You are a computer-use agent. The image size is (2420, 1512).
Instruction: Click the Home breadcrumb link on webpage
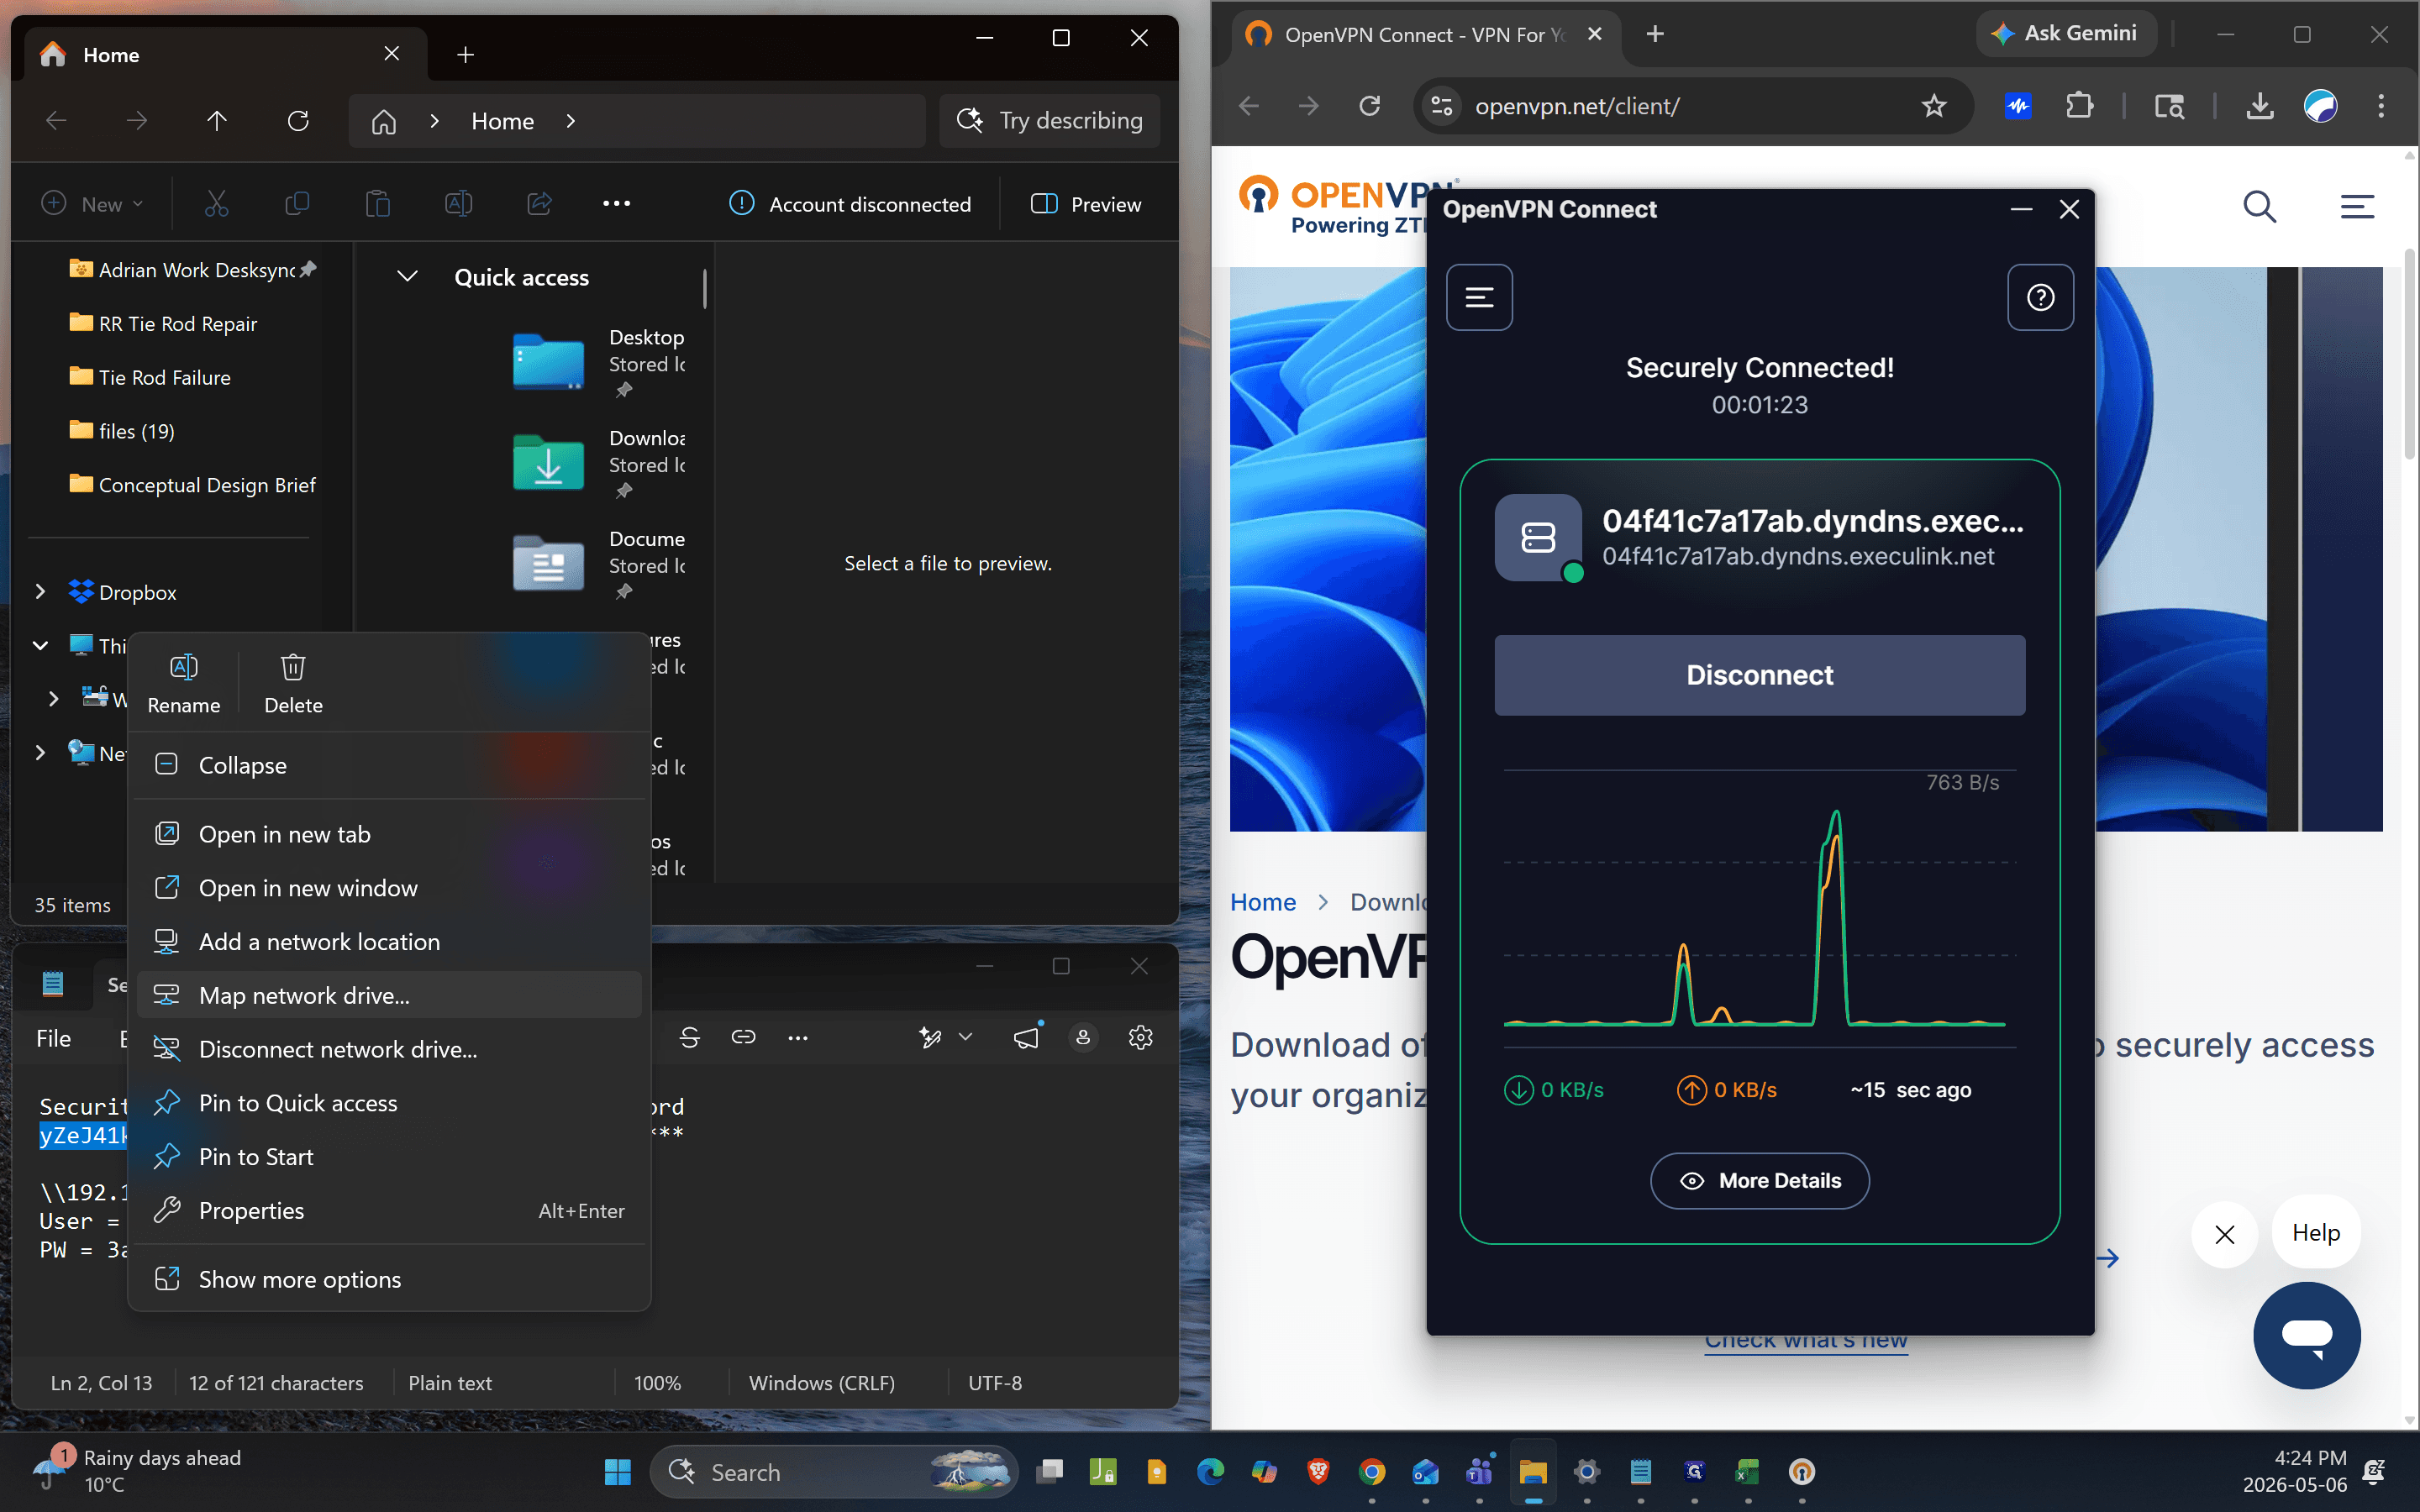1263,902
